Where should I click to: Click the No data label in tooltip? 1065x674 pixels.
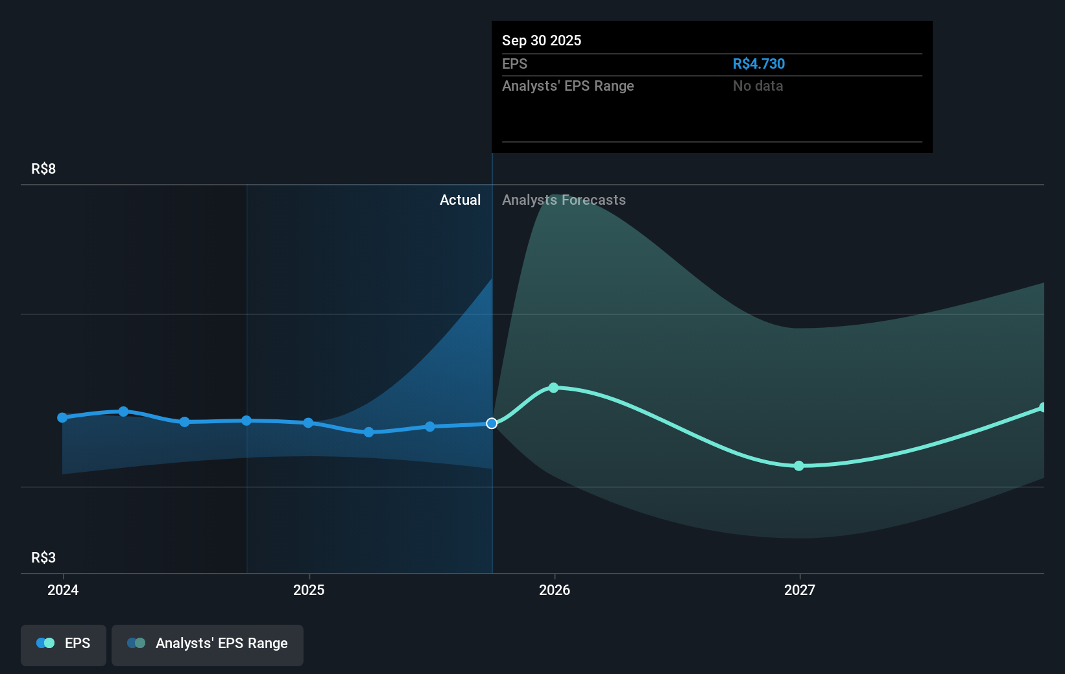[x=758, y=86]
